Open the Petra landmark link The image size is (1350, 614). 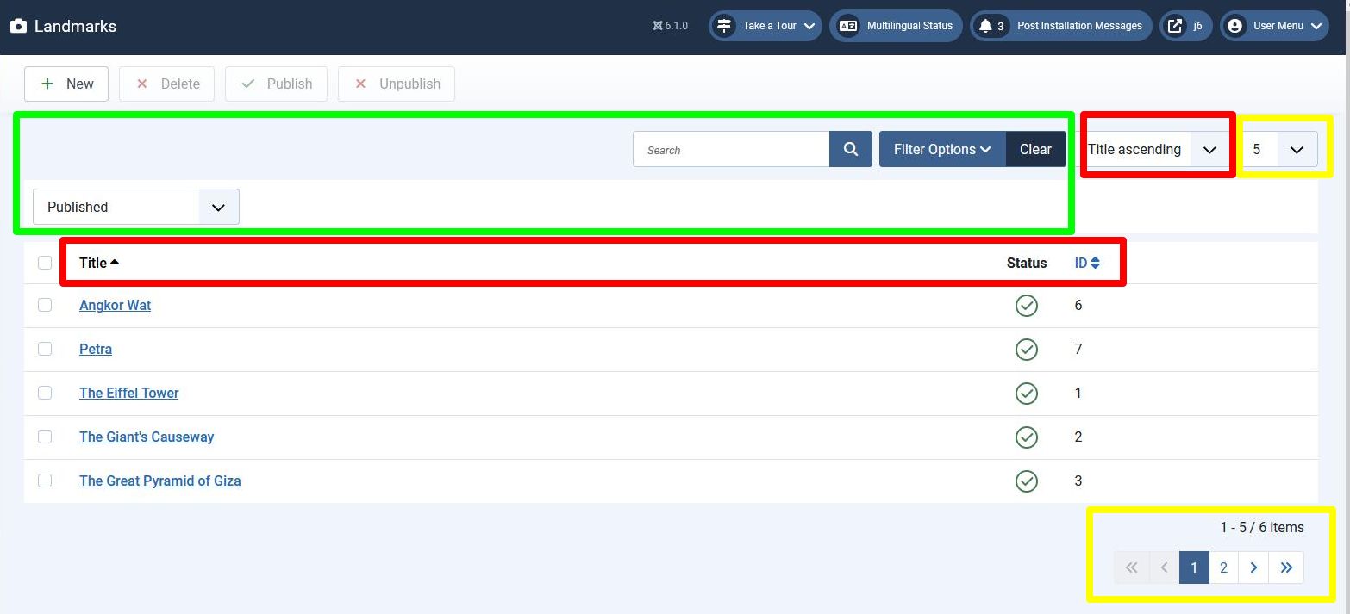point(96,349)
